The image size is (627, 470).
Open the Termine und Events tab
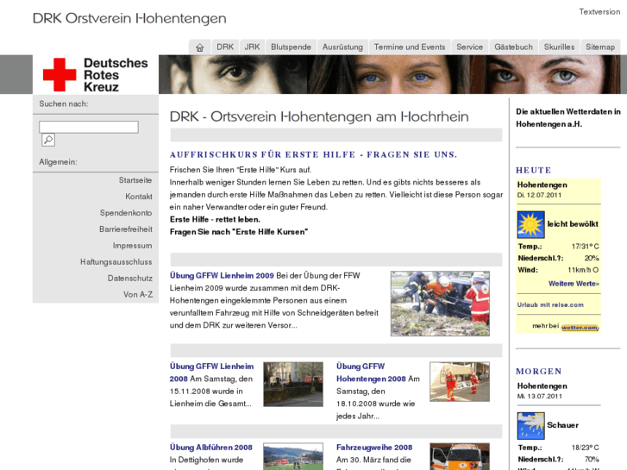click(x=410, y=47)
